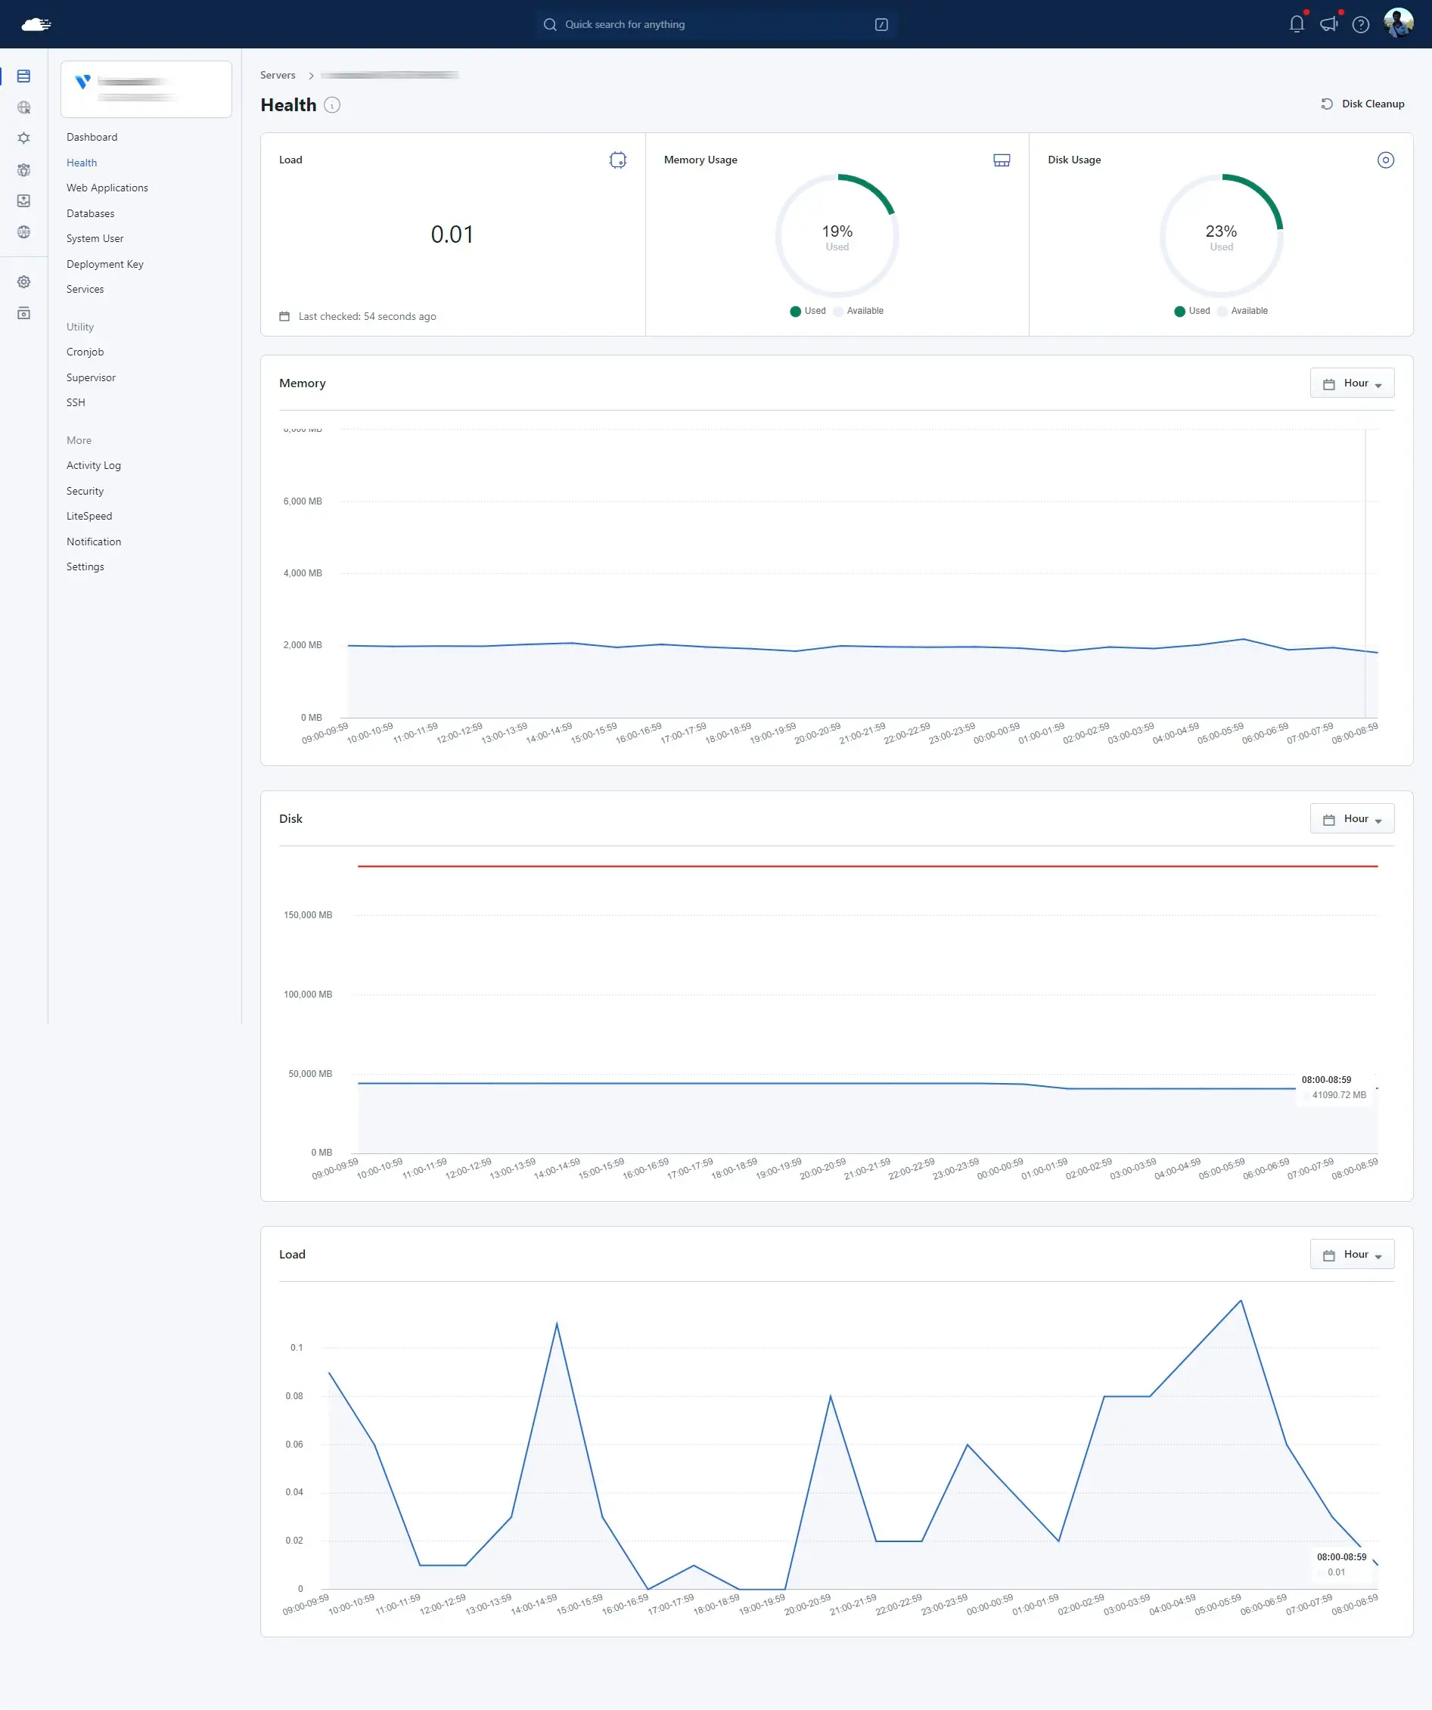Viewport: 1432px width, 1710px height.
Task: Expand the Hour dropdown on Disk chart
Action: (1351, 818)
